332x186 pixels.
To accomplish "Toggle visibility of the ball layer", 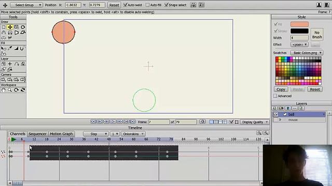I will coord(275,114).
